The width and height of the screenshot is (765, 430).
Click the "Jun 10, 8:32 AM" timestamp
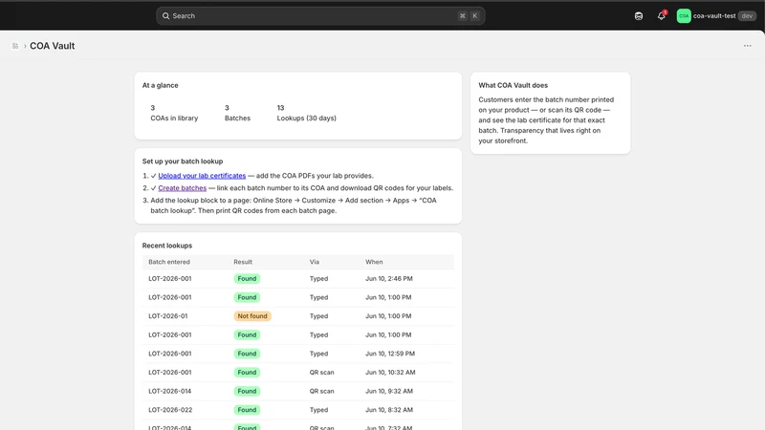[389, 410]
